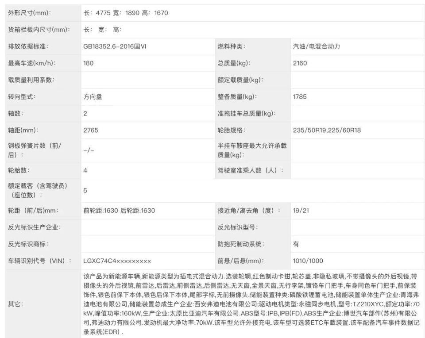The width and height of the screenshot is (425, 338).
Task: Click the 货箱栏板内尺寸 label cell
Action: 39,30
